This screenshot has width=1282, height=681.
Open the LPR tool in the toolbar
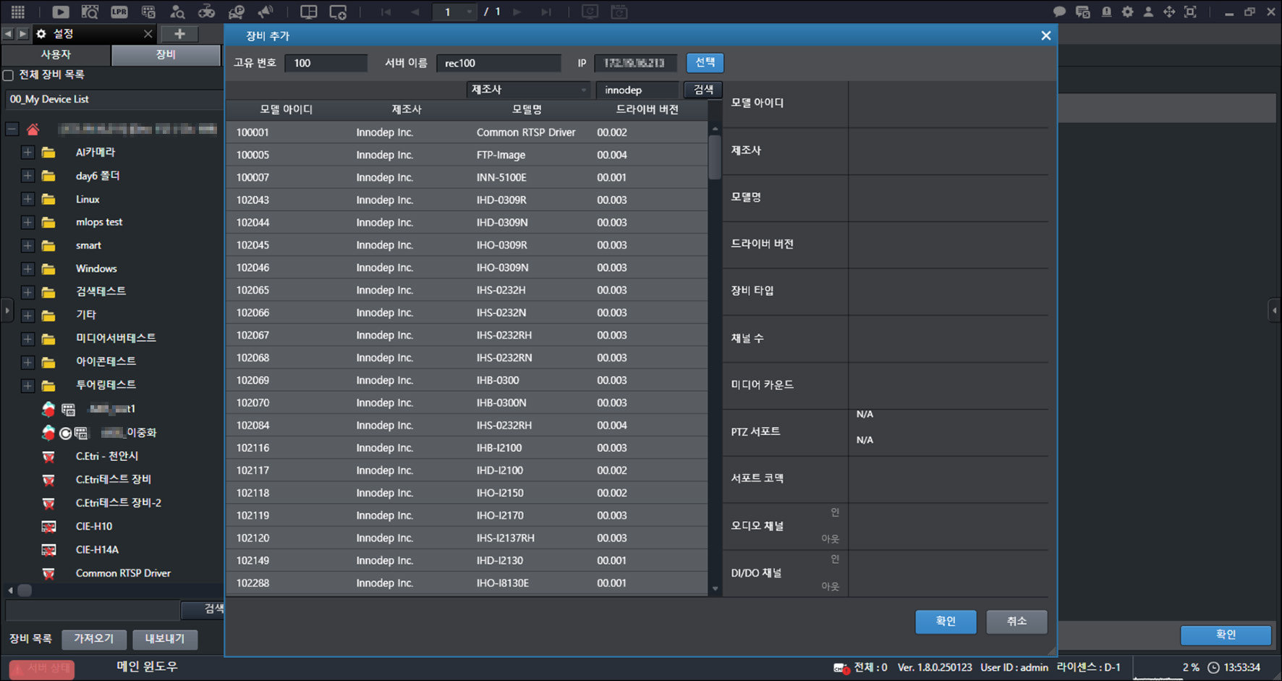[119, 12]
